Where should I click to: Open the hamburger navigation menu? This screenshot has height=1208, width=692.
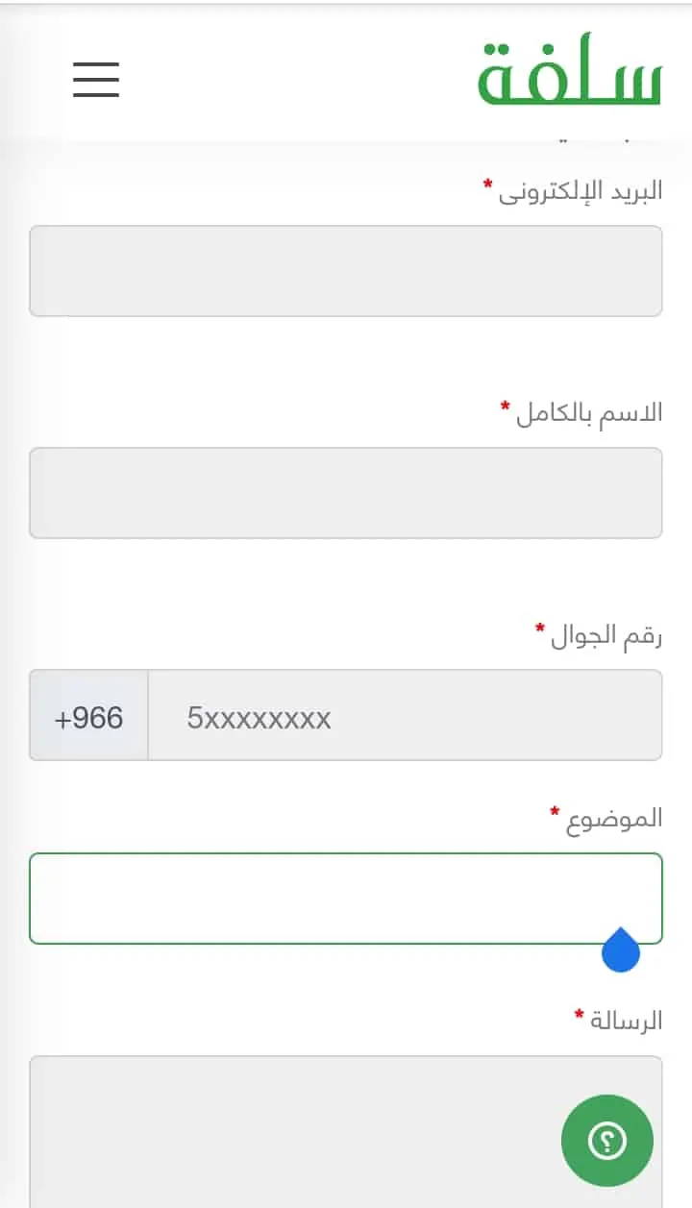[96, 79]
